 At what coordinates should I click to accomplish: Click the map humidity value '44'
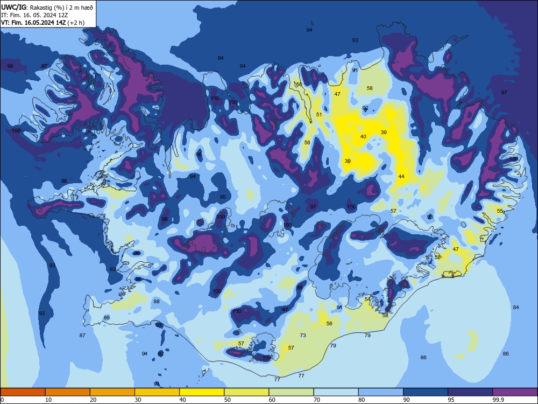pyautogui.click(x=401, y=176)
